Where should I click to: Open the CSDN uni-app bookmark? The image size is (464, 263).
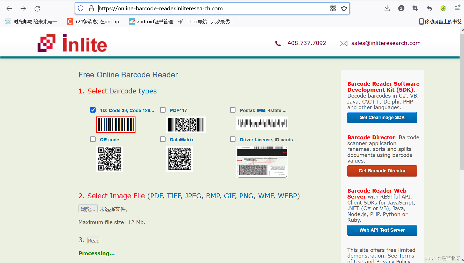tap(95, 22)
